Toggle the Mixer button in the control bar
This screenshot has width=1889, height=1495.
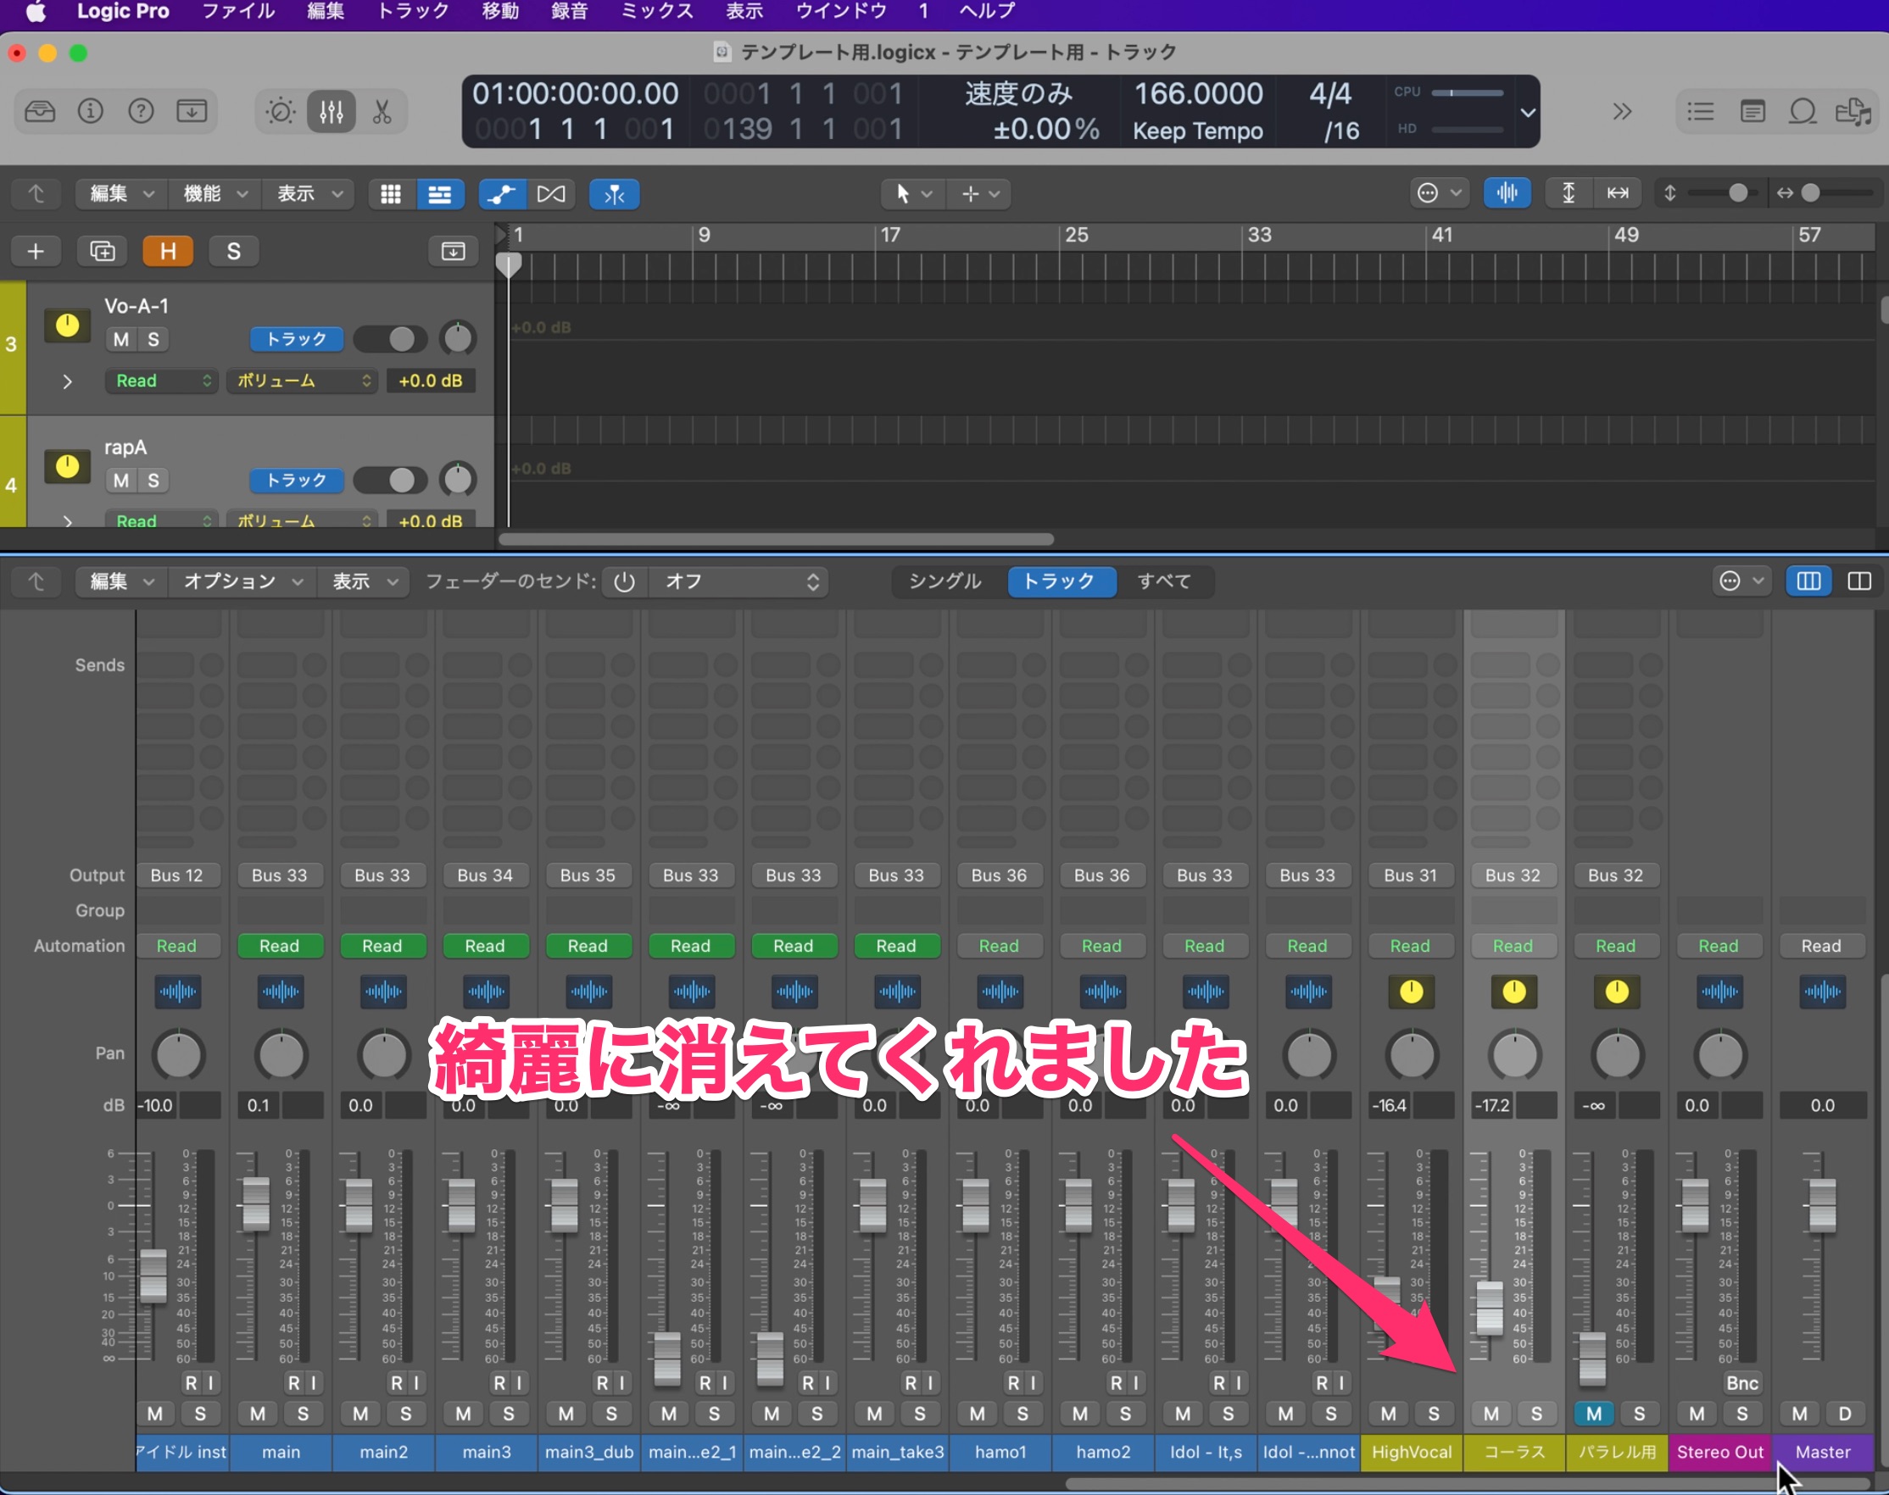tap(331, 112)
